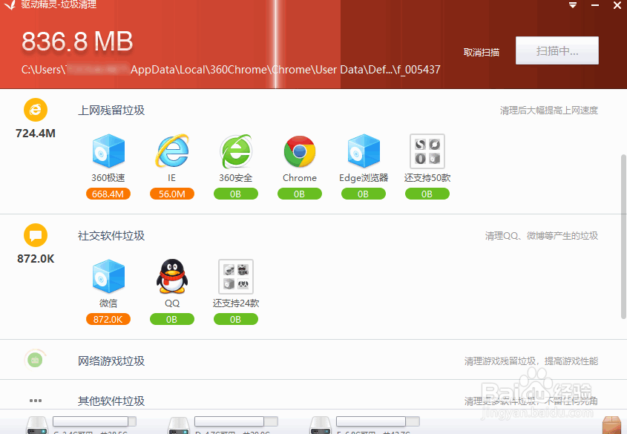Click the E drive icon at bottom
Screen dimensions: 627x434
point(321,425)
